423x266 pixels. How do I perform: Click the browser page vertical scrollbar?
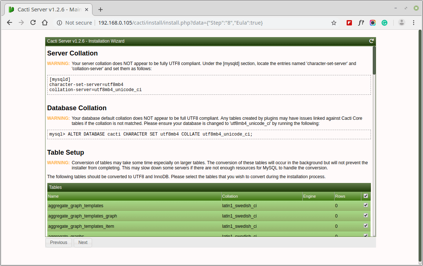pyautogui.click(x=420, y=146)
